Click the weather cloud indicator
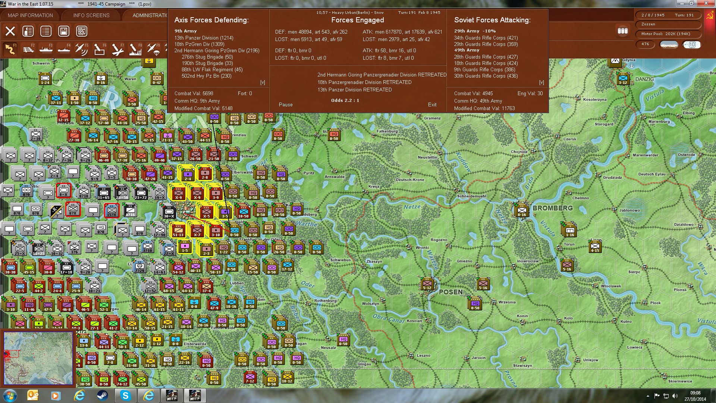 (x=669, y=44)
